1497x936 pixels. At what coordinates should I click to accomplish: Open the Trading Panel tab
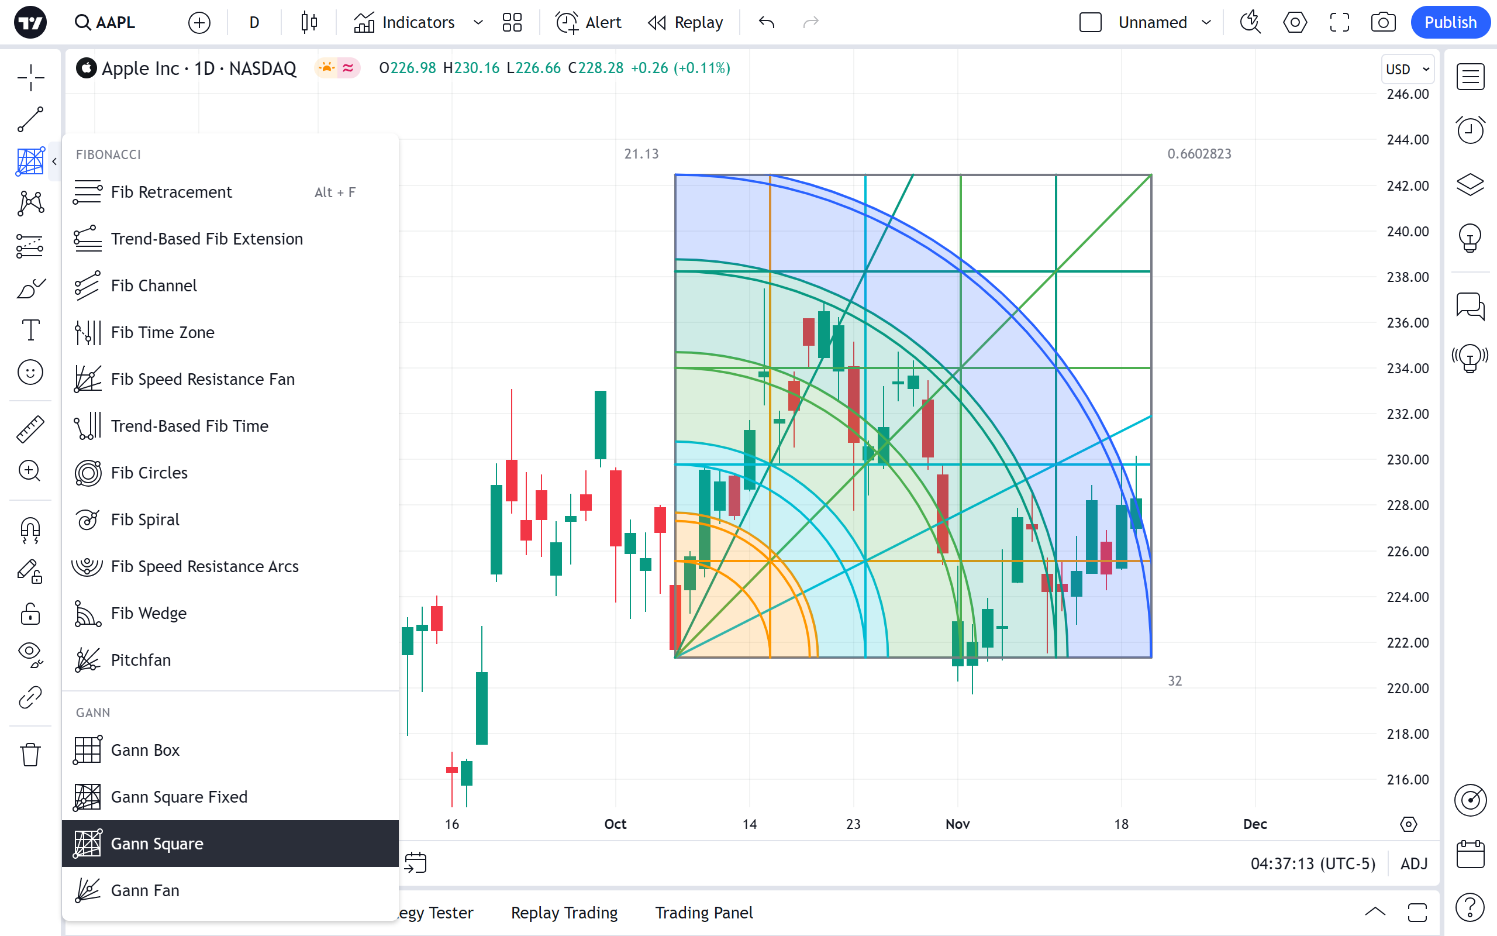coord(703,913)
